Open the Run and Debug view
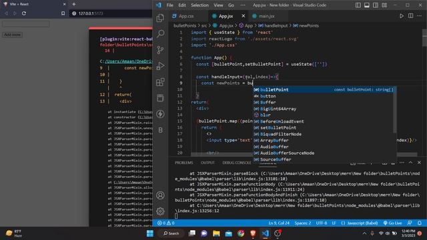Image resolution: width=427 pixels, height=240 pixels. [x=160, y=66]
